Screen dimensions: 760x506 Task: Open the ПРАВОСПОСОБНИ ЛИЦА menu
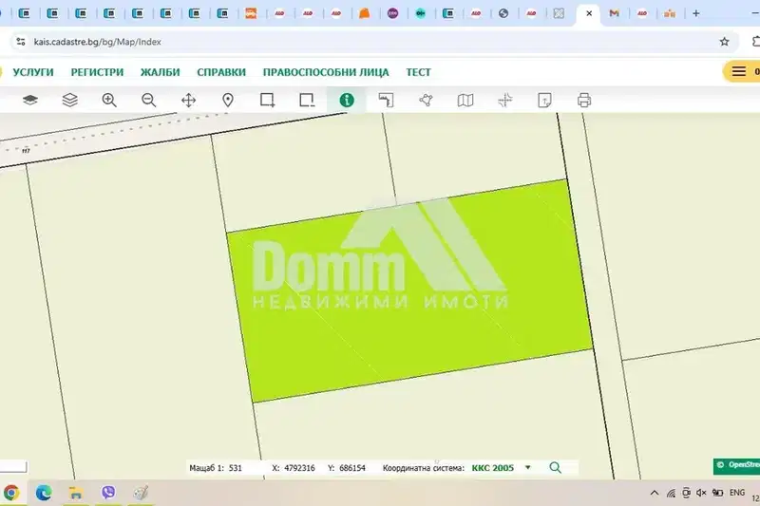pos(326,72)
